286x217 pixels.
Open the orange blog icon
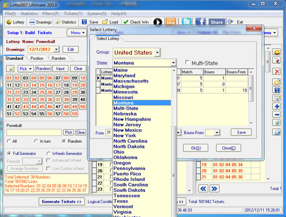point(171,22)
